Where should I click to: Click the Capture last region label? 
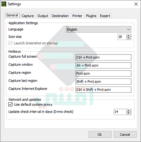[23, 81]
